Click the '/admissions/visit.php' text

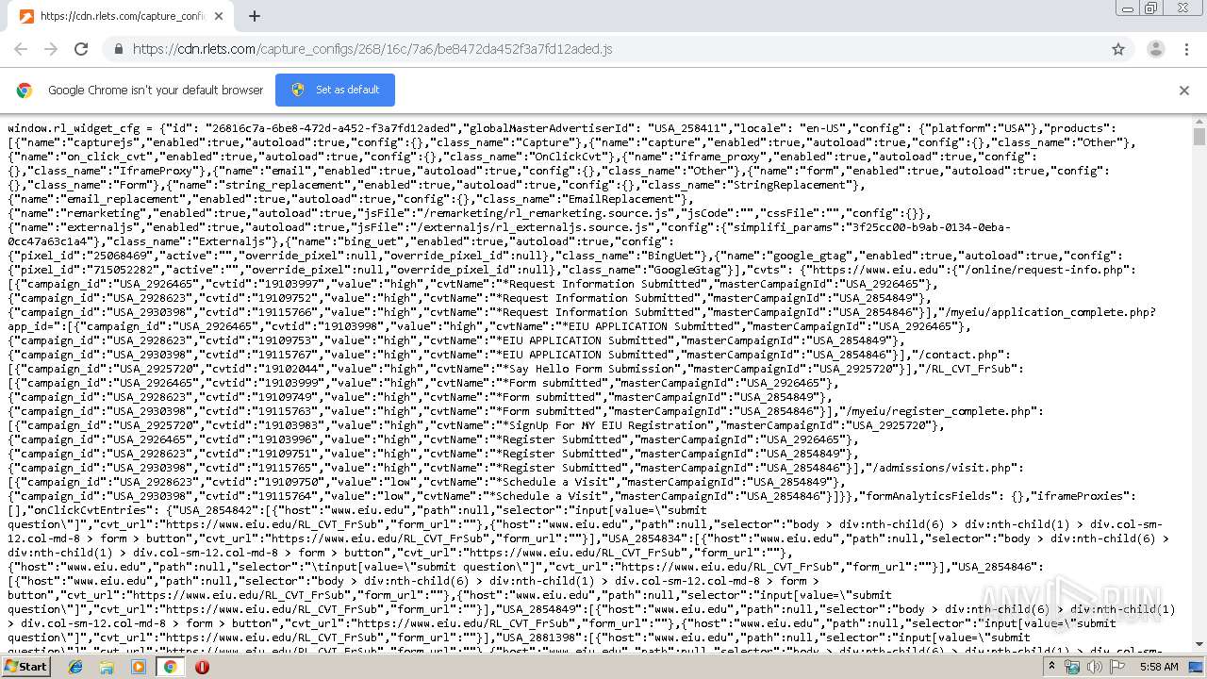(x=943, y=468)
